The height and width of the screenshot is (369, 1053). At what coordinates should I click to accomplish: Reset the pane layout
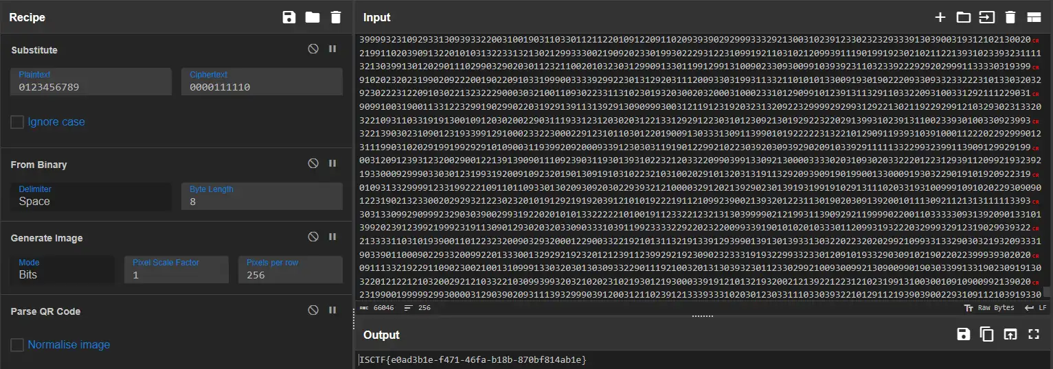tap(1034, 17)
